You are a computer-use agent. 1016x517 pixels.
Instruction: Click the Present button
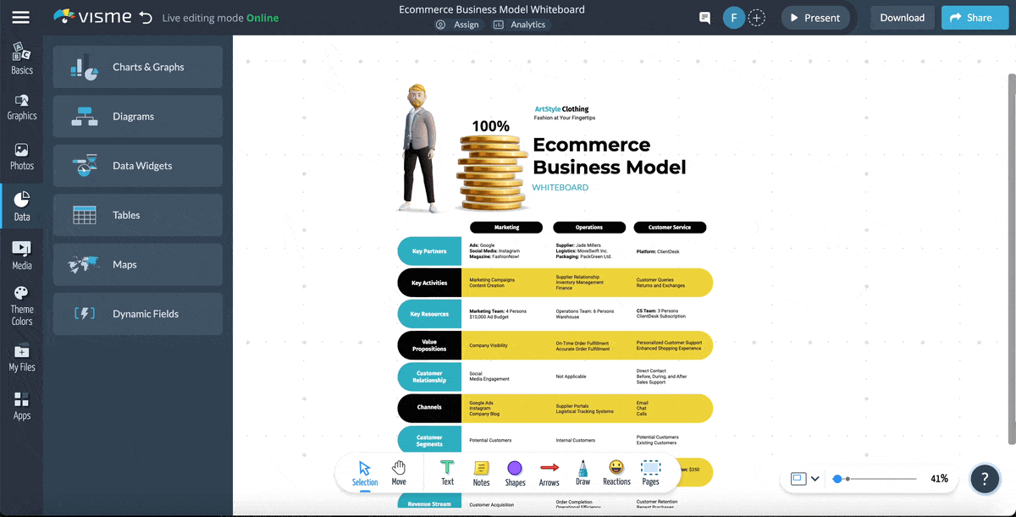tap(815, 17)
